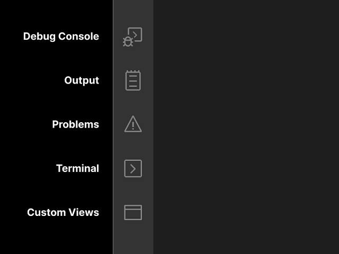Open the Debug Console bug icon
This screenshot has height=254, width=339.
click(x=132, y=37)
